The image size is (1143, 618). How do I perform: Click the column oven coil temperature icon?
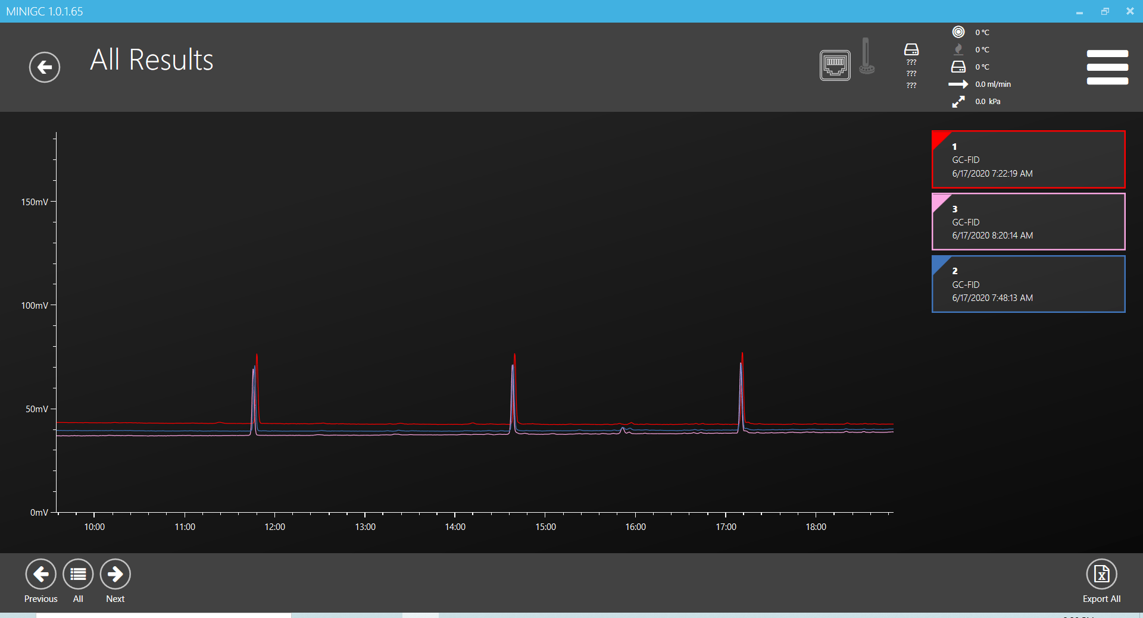958,32
